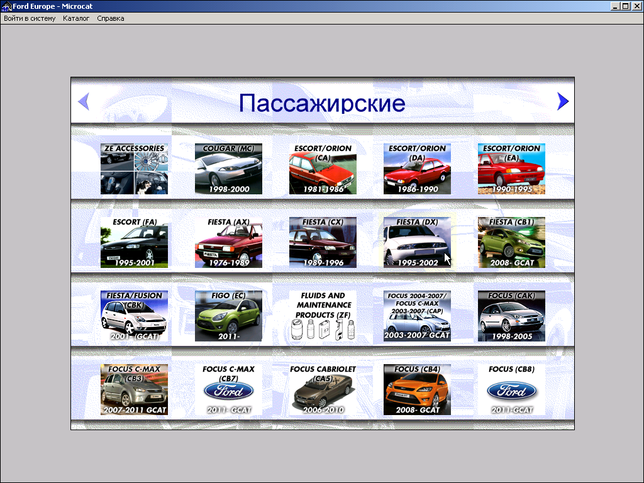Open the Справка menu

click(x=111, y=18)
